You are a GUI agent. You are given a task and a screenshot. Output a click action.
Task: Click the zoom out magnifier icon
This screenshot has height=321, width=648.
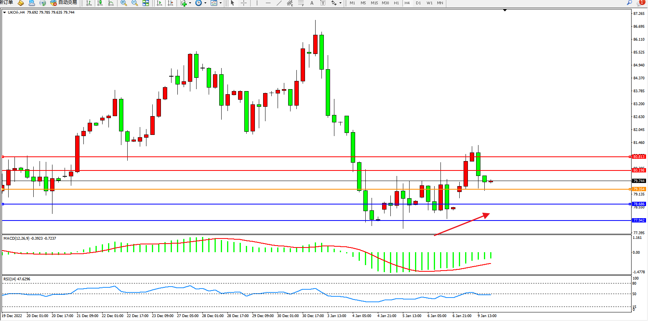[x=135, y=3]
